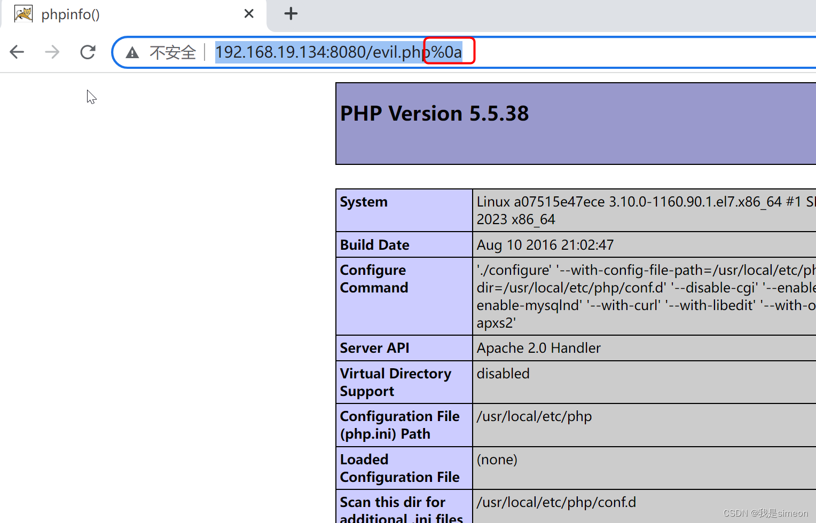
Task: Click the browser back arrow
Action: pyautogui.click(x=17, y=52)
